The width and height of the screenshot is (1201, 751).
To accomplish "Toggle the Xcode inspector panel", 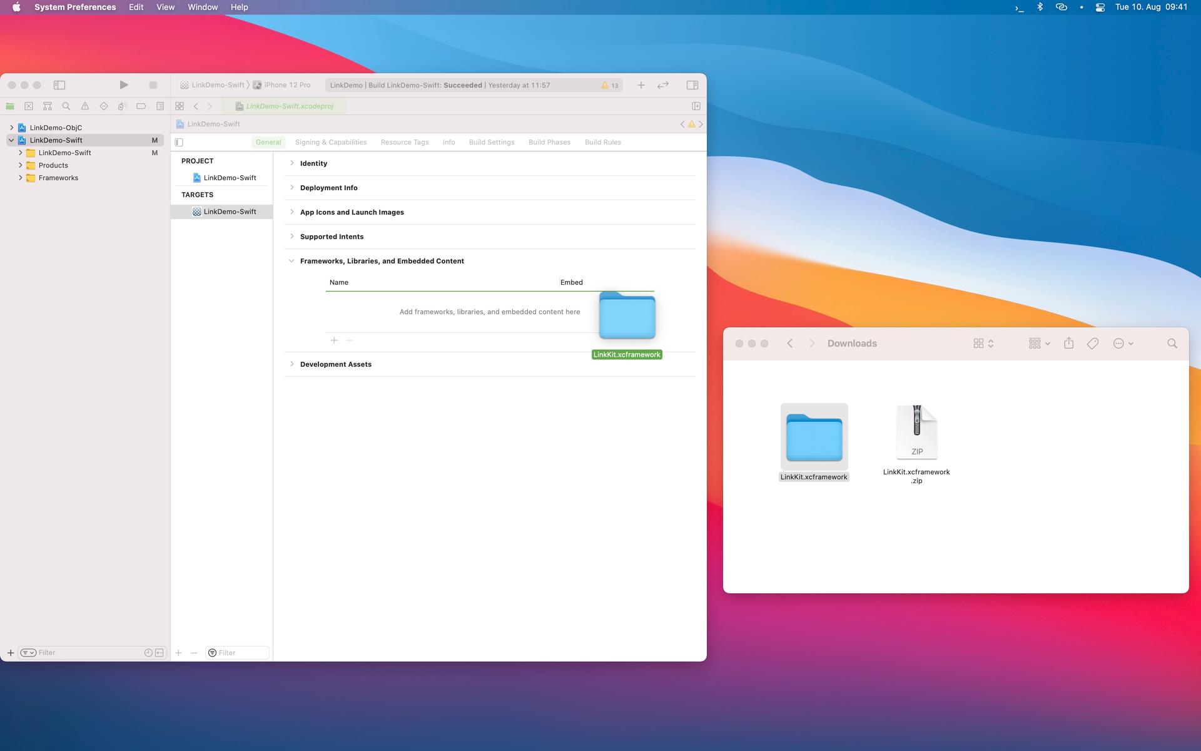I will 692,85.
